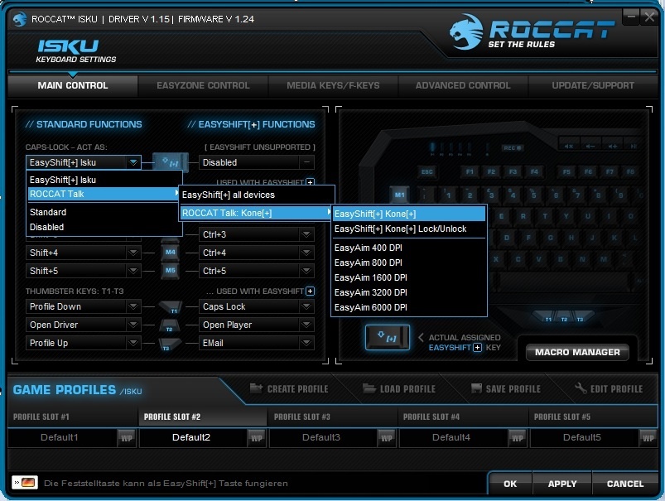
Task: Apply the keyboard settings
Action: [x=562, y=484]
